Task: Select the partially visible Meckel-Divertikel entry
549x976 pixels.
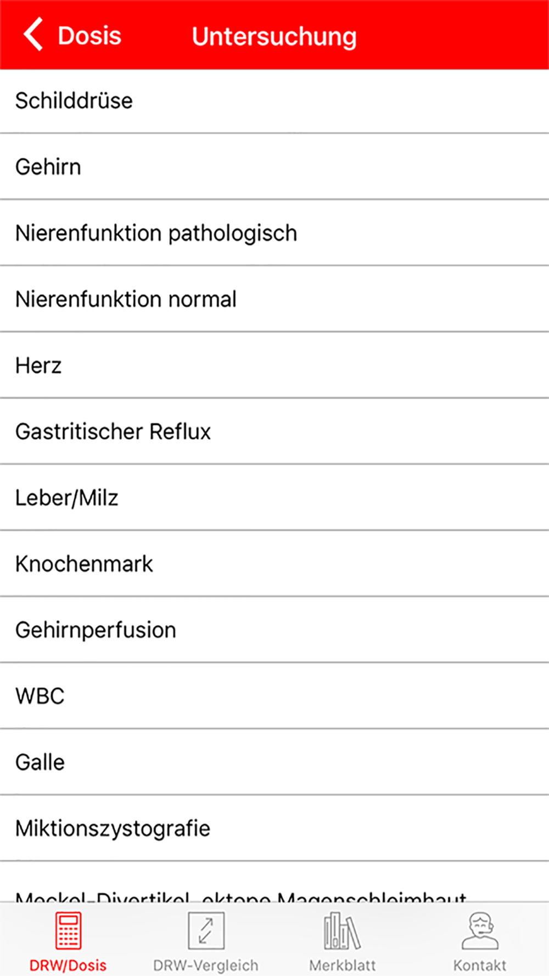Action: pyautogui.click(x=274, y=883)
